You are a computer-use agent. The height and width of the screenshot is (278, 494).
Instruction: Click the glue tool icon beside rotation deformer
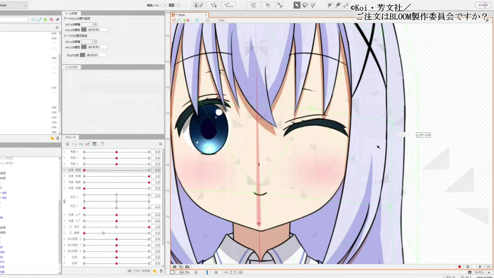pos(280,5)
